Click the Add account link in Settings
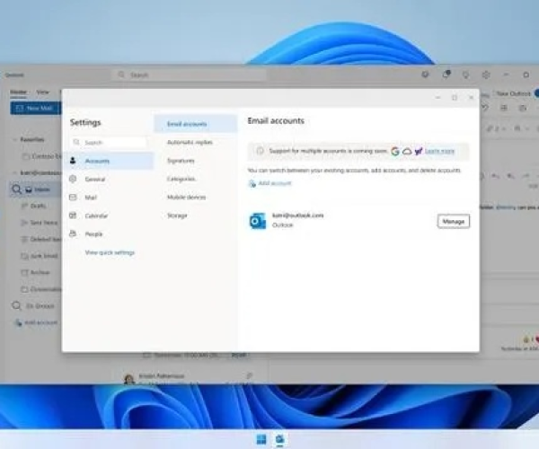Screen dimensions: 539x449 (x=274, y=183)
